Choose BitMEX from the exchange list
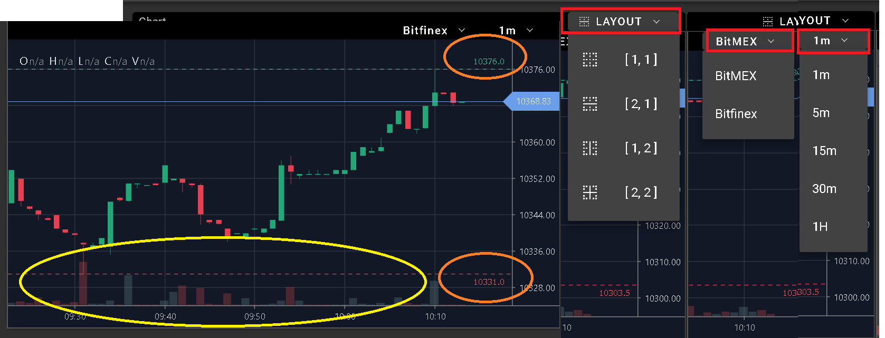 click(736, 76)
